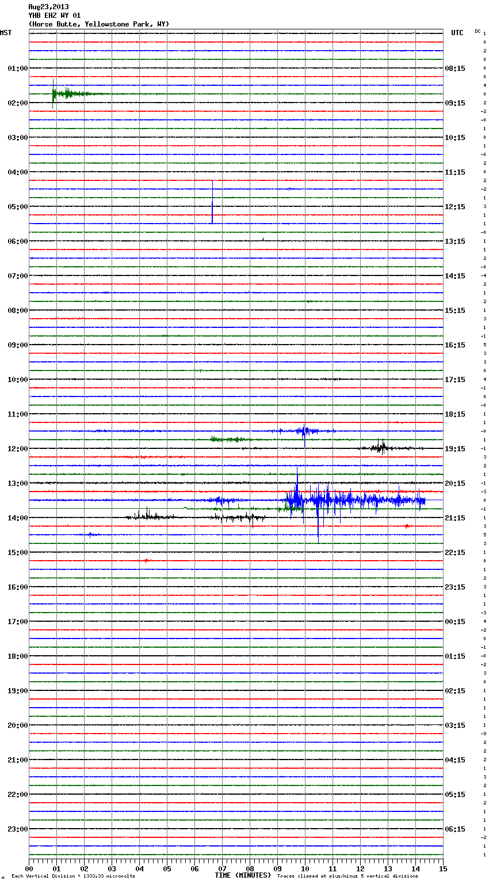489x884 pixels.
Task: Click the 02:15 UTC time label
Action: (455, 691)
